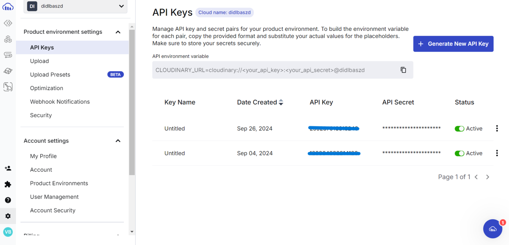Image resolution: width=509 pixels, height=245 pixels.
Task: Open the help question mark icon
Action: point(8,200)
